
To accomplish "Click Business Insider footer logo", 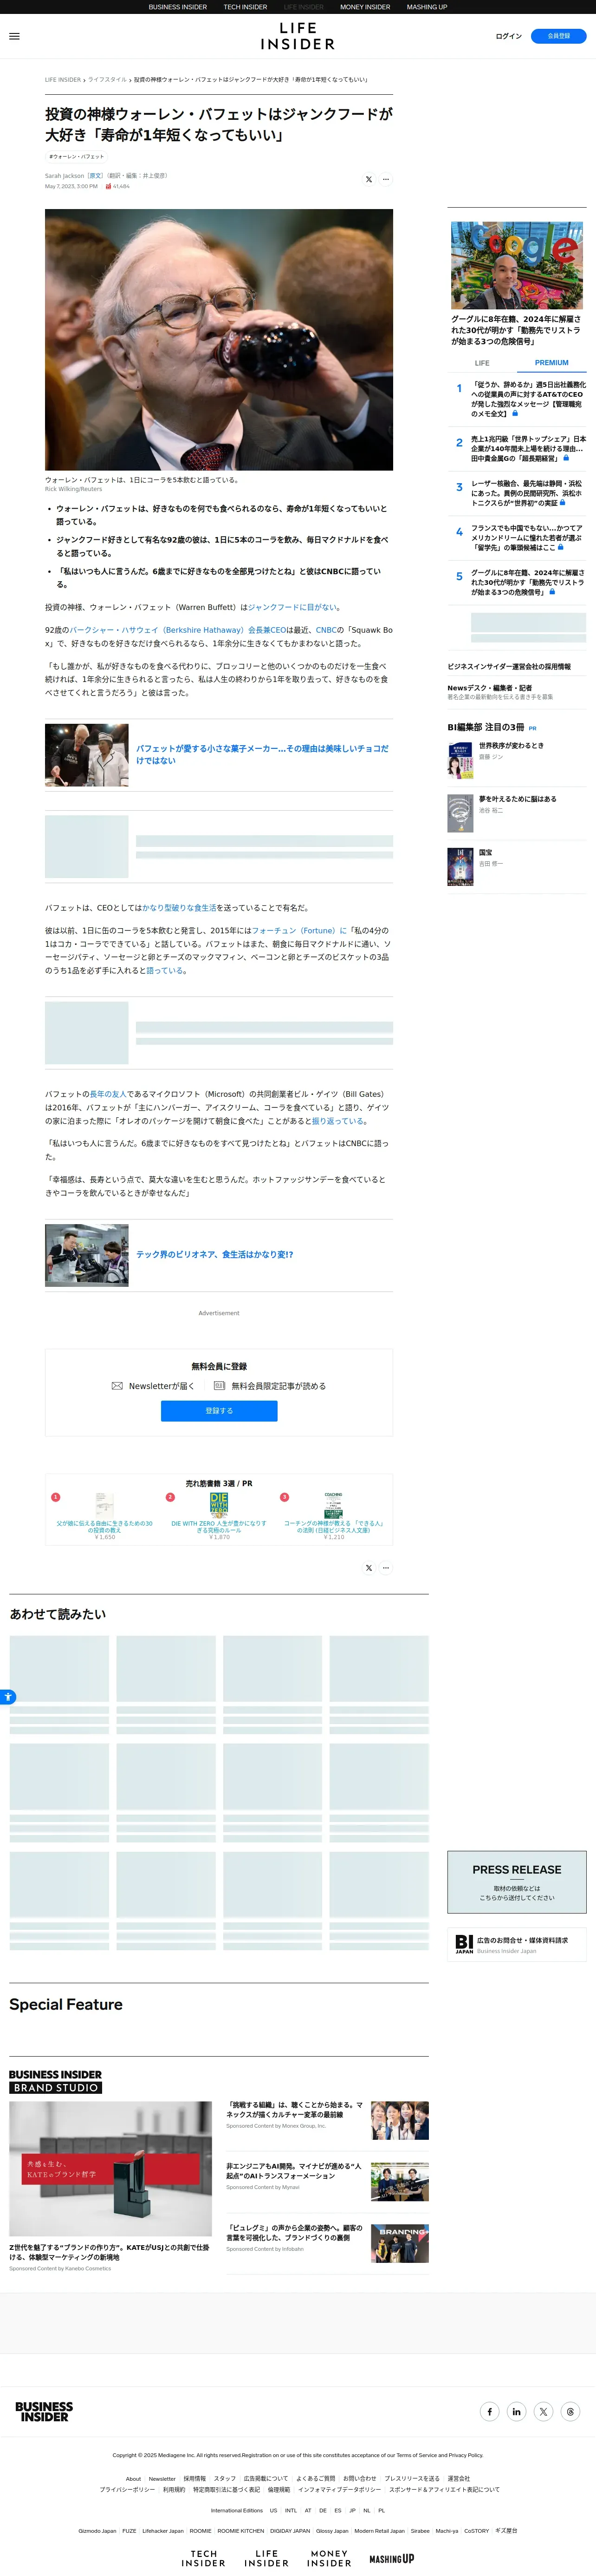I will pyautogui.click(x=44, y=2411).
